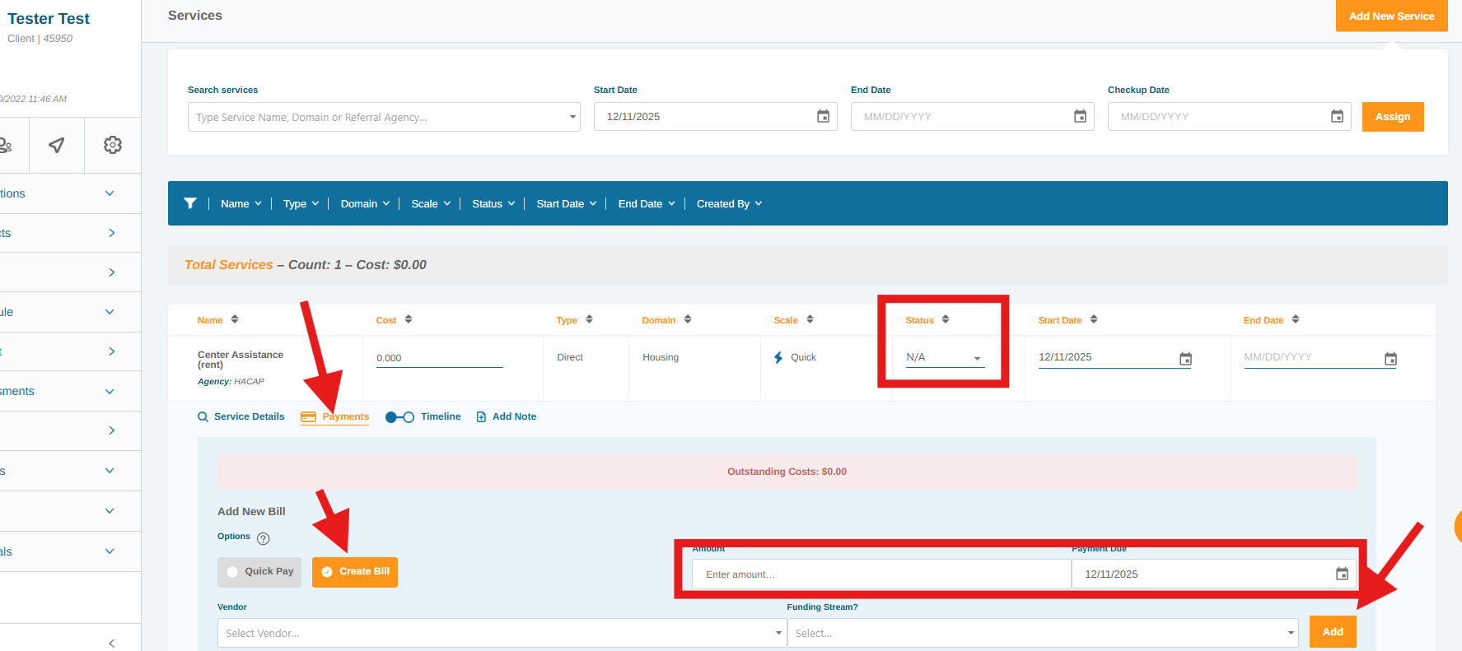Open the Add Note tab

[507, 417]
